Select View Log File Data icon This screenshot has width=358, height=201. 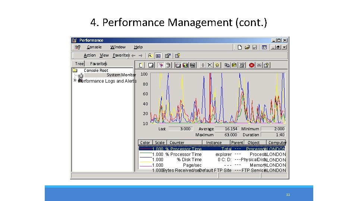pos(168,65)
